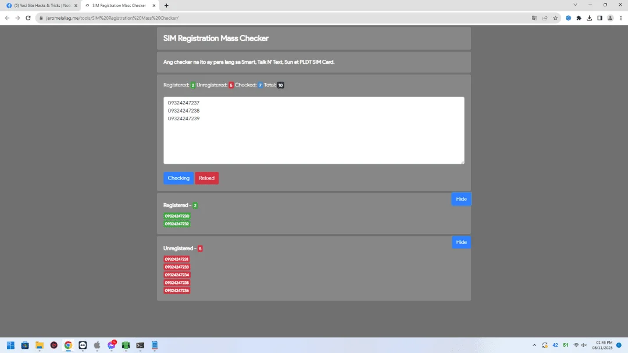628x353 pixels.
Task: Open the Chrome profile avatar
Action: [610, 18]
